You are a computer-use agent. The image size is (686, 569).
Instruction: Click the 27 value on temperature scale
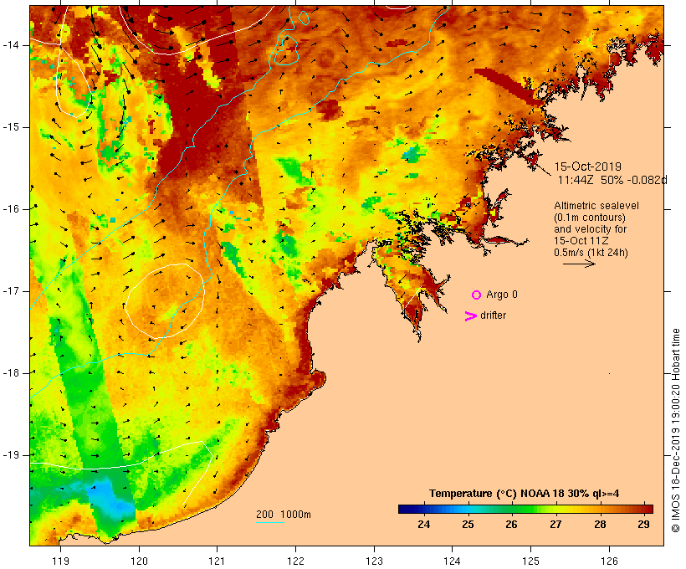(555, 524)
